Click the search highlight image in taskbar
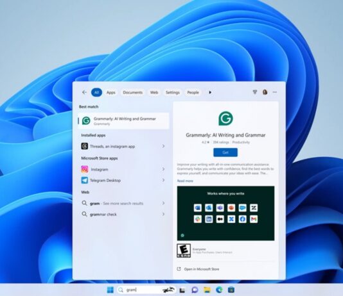This screenshot has height=296, width=343. tap(168, 290)
